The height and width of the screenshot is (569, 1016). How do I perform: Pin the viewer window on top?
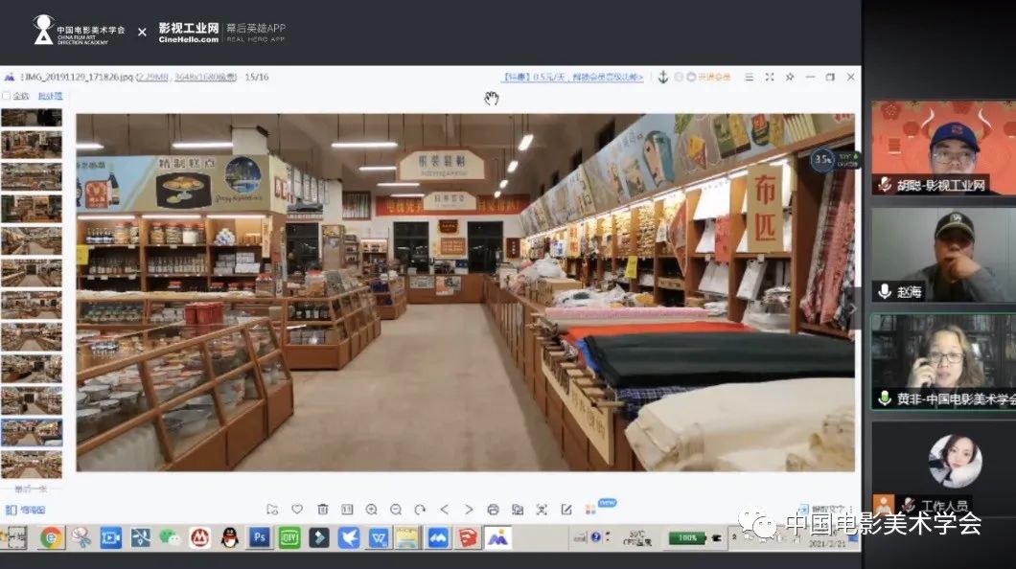pyautogui.click(x=790, y=77)
